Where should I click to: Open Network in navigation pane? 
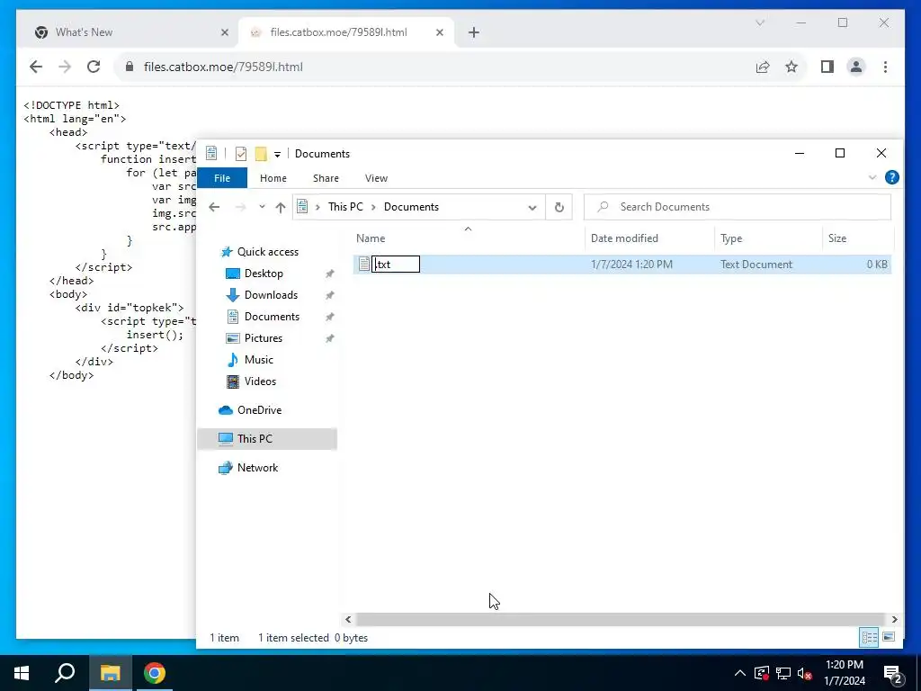pos(258,468)
